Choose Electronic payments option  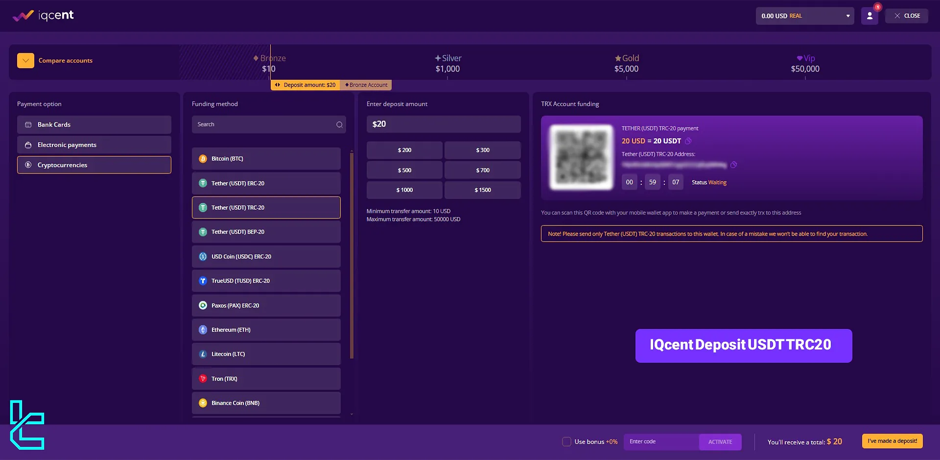(94, 145)
